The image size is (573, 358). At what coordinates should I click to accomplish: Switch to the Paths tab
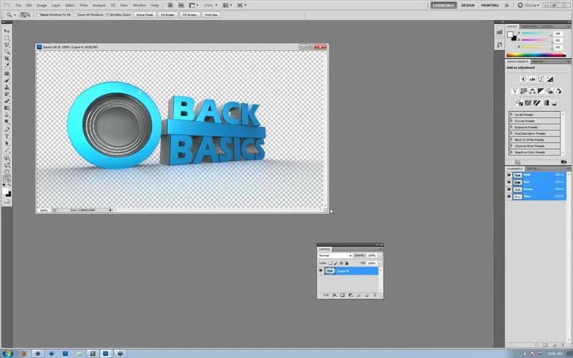click(532, 169)
